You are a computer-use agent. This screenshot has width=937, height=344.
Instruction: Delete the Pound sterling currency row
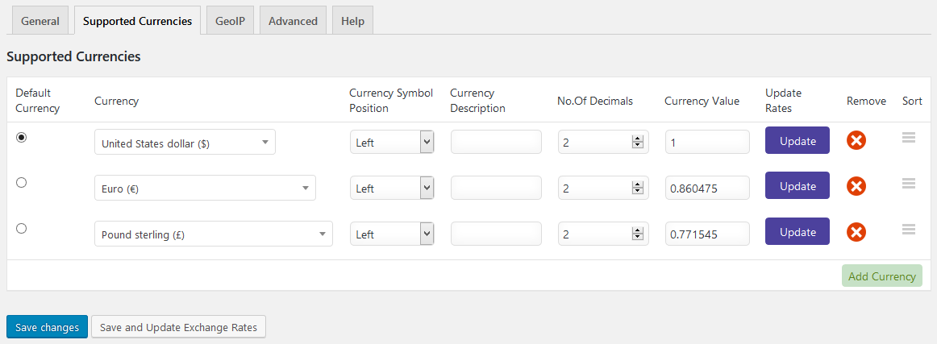856,233
